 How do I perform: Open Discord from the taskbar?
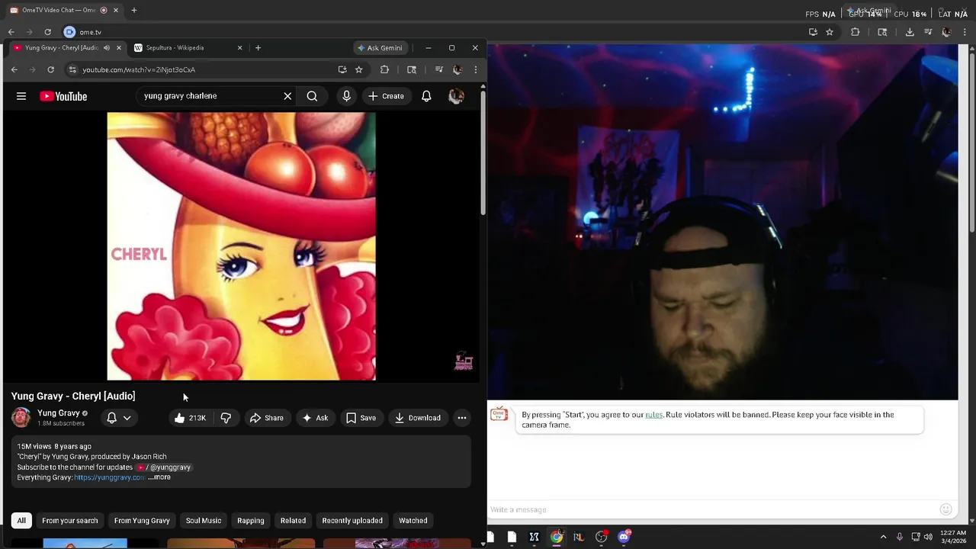(x=624, y=537)
